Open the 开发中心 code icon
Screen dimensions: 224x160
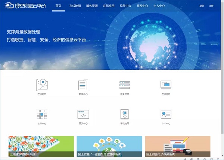pos(83,114)
